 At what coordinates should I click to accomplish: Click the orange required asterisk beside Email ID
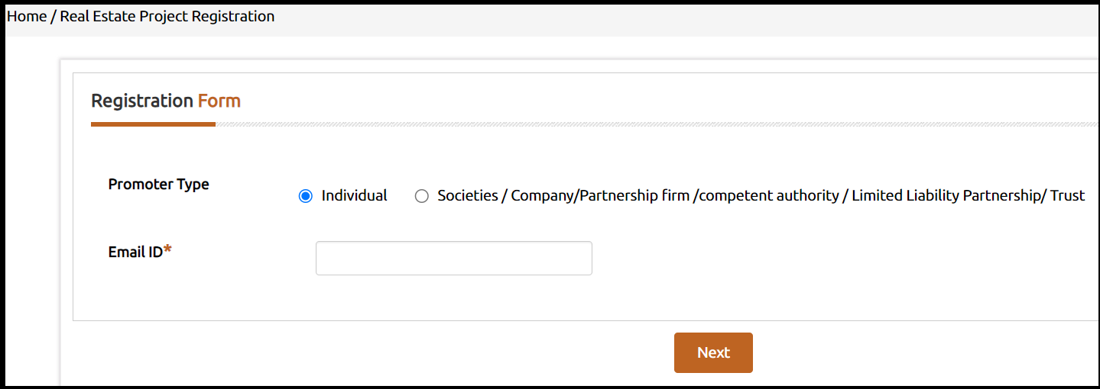167,250
